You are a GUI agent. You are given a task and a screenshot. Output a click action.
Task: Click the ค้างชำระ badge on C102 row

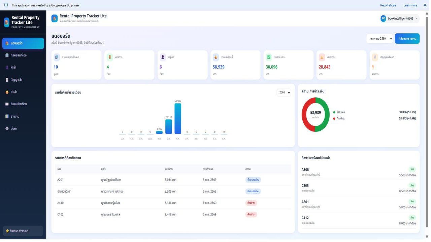(x=251, y=214)
